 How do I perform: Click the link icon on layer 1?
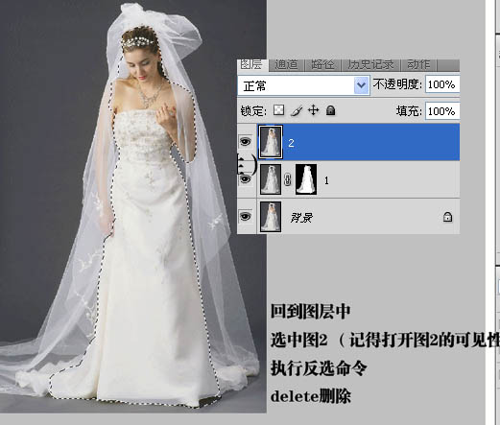(x=288, y=180)
